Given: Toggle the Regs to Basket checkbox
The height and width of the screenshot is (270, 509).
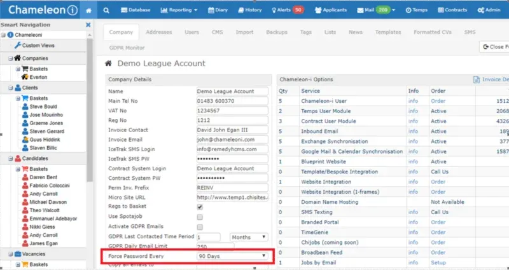Looking at the screenshot, I should click(200, 207).
